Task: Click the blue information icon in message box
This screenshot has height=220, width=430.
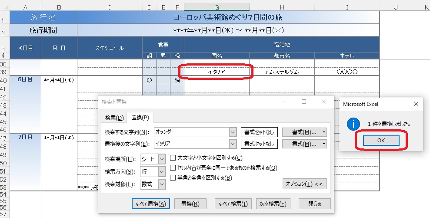Action: 353,124
